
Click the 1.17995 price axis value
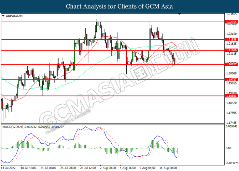231,113
